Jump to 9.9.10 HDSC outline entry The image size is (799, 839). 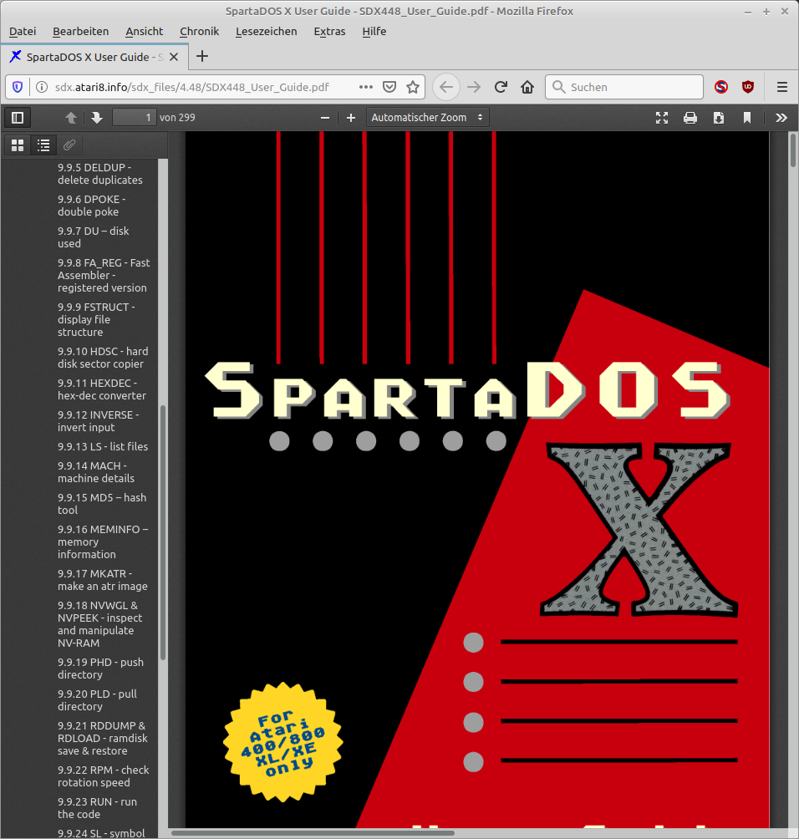pos(103,358)
